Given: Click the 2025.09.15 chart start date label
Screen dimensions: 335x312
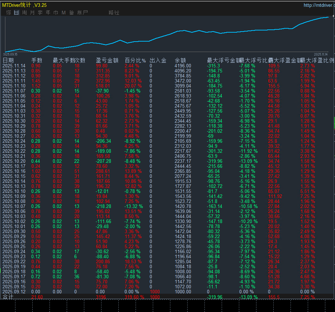Looking at the screenshot, I should (9, 54).
